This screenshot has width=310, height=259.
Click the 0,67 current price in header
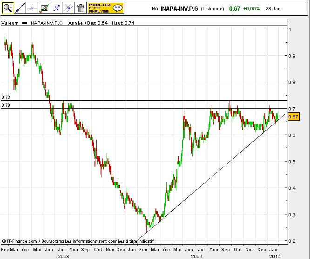pos(235,9)
